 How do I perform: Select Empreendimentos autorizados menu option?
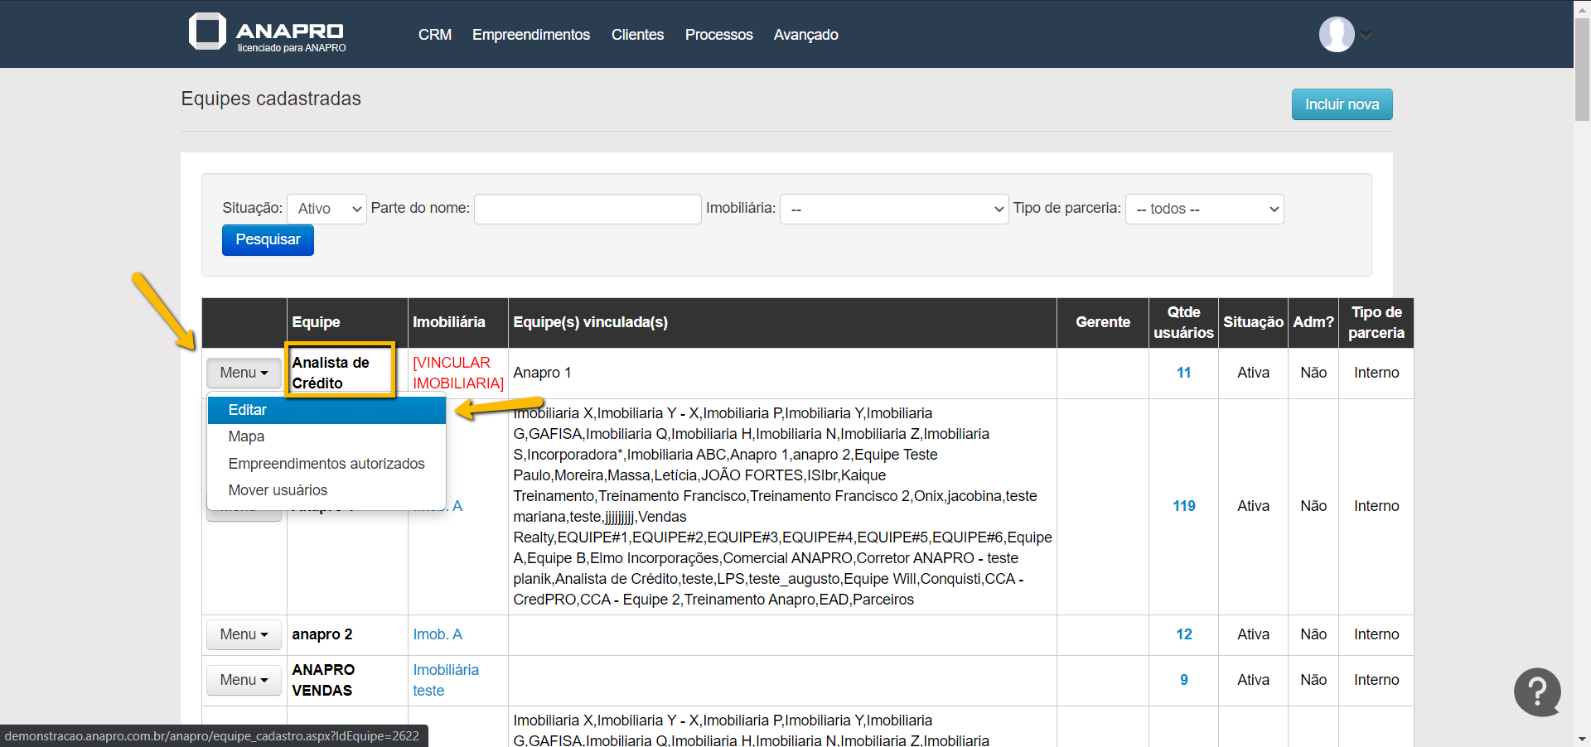tap(326, 464)
